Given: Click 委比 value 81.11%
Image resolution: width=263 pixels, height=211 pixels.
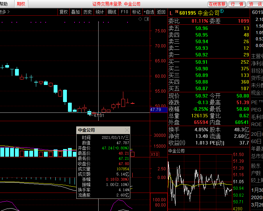Looking at the screenshot, I should click(x=200, y=21).
